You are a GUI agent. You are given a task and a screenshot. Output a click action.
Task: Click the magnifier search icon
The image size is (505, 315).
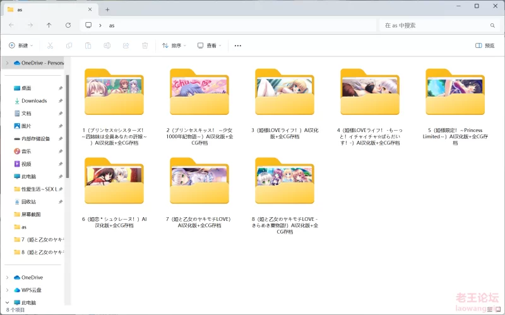point(492,25)
